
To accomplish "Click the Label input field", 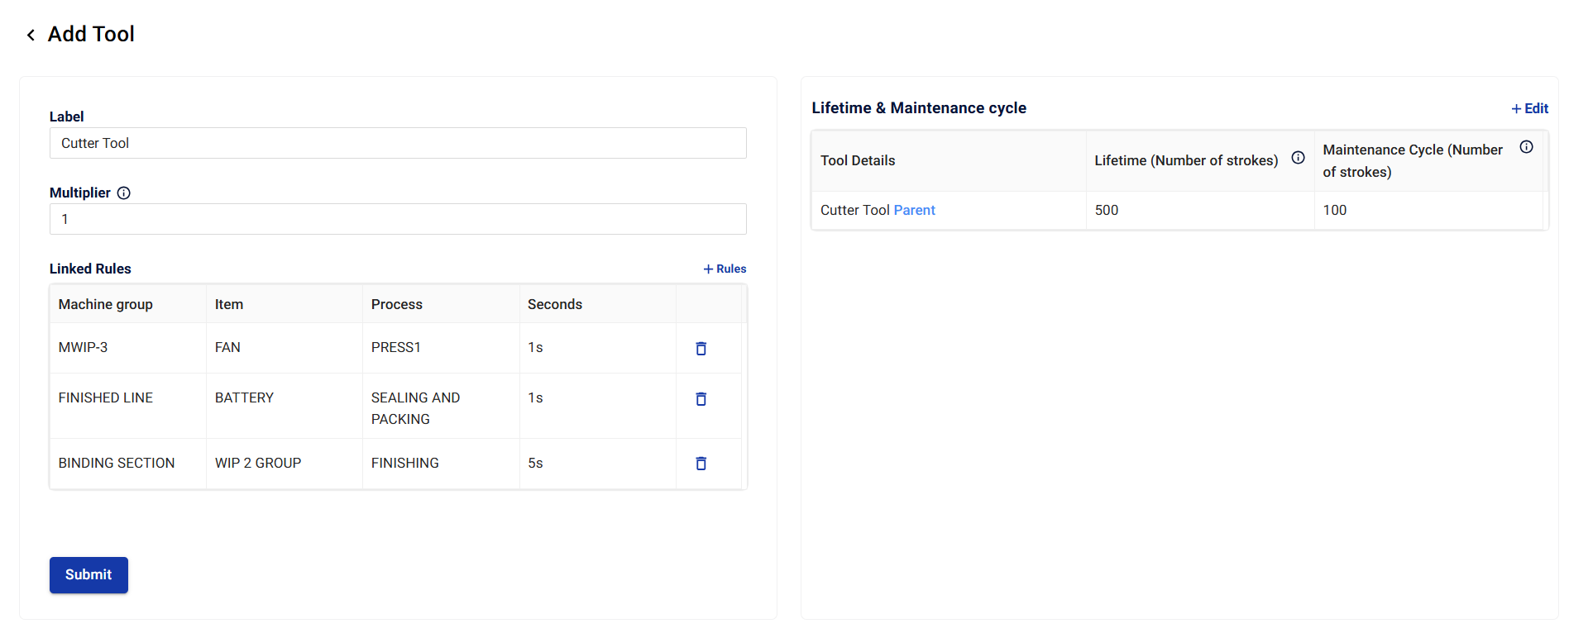I will [x=398, y=144].
